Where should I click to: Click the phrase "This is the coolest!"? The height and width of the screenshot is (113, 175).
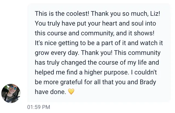tap(62, 14)
